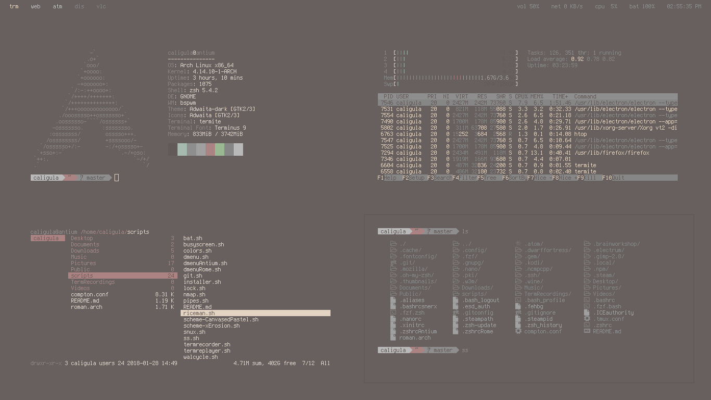Click the Markdown icon beside README.md in ls output
Viewport: 711px width, 400px height.
pyautogui.click(x=587, y=331)
